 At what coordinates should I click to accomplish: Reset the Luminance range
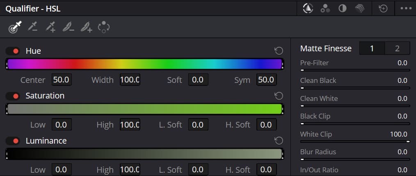(x=279, y=140)
